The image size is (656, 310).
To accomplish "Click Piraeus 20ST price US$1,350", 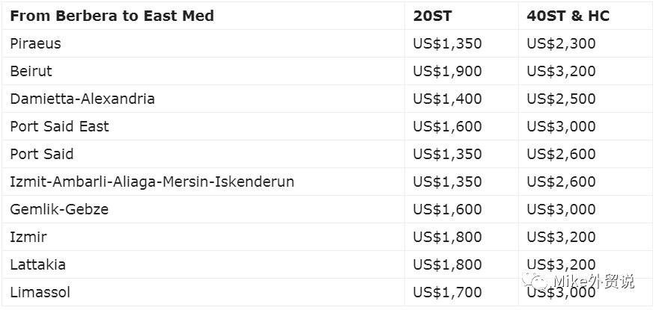I will click(447, 43).
